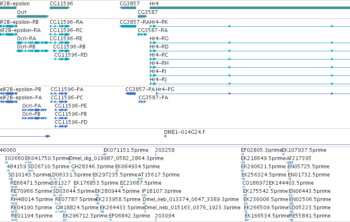Click the CG3587 gene label in top track

coord(148,12)
